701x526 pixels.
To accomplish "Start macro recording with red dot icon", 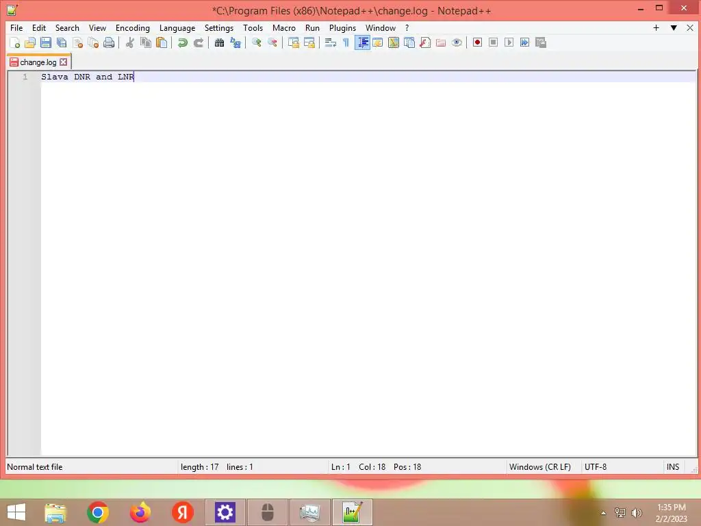I will coord(477,42).
